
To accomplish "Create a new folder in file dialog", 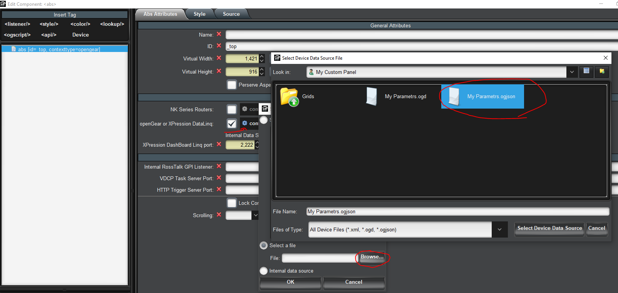I will 602,72.
